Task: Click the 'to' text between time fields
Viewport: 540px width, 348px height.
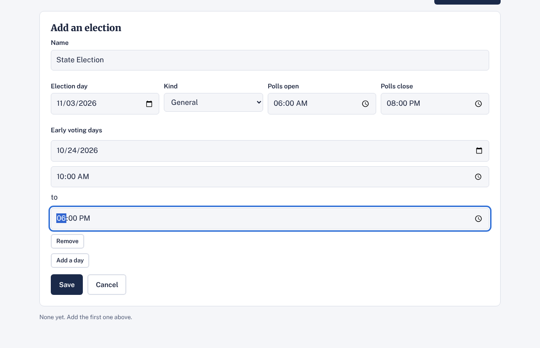Action: click(x=54, y=197)
